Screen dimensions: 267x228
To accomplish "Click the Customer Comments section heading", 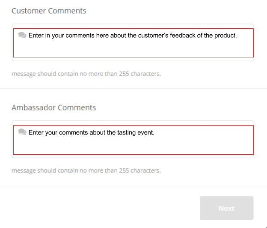I will pos(49,11).
